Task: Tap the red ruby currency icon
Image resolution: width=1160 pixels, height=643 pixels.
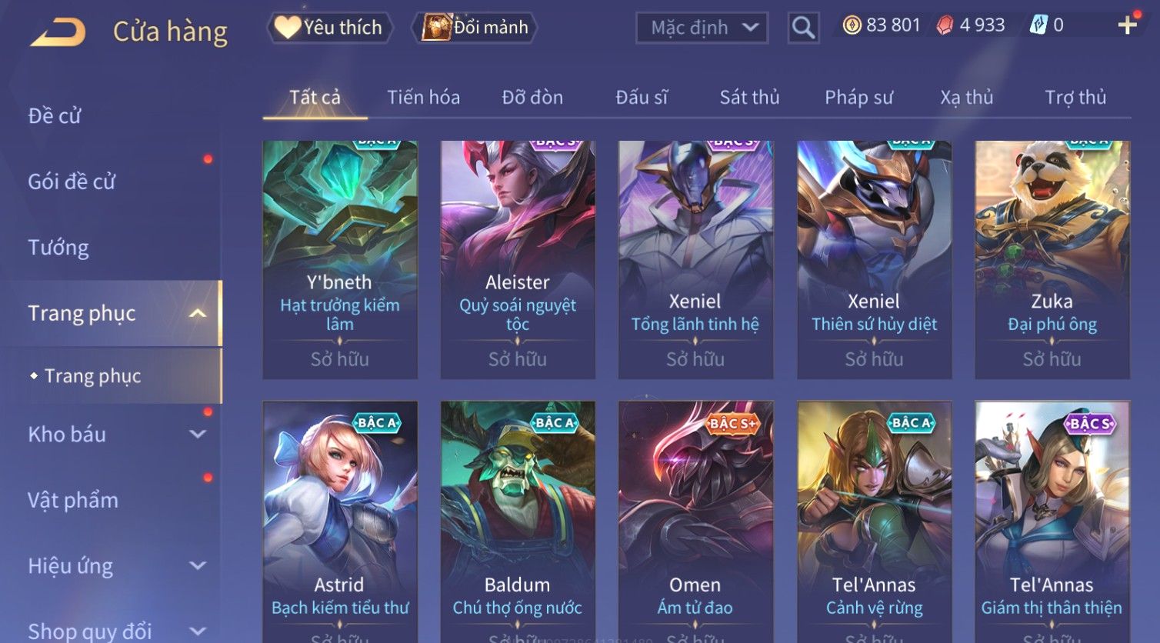Action: [x=945, y=25]
